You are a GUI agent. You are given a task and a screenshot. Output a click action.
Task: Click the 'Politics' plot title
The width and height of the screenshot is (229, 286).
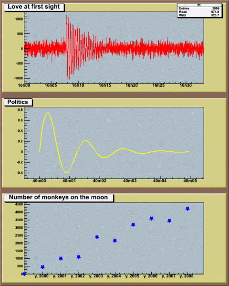tap(18, 102)
